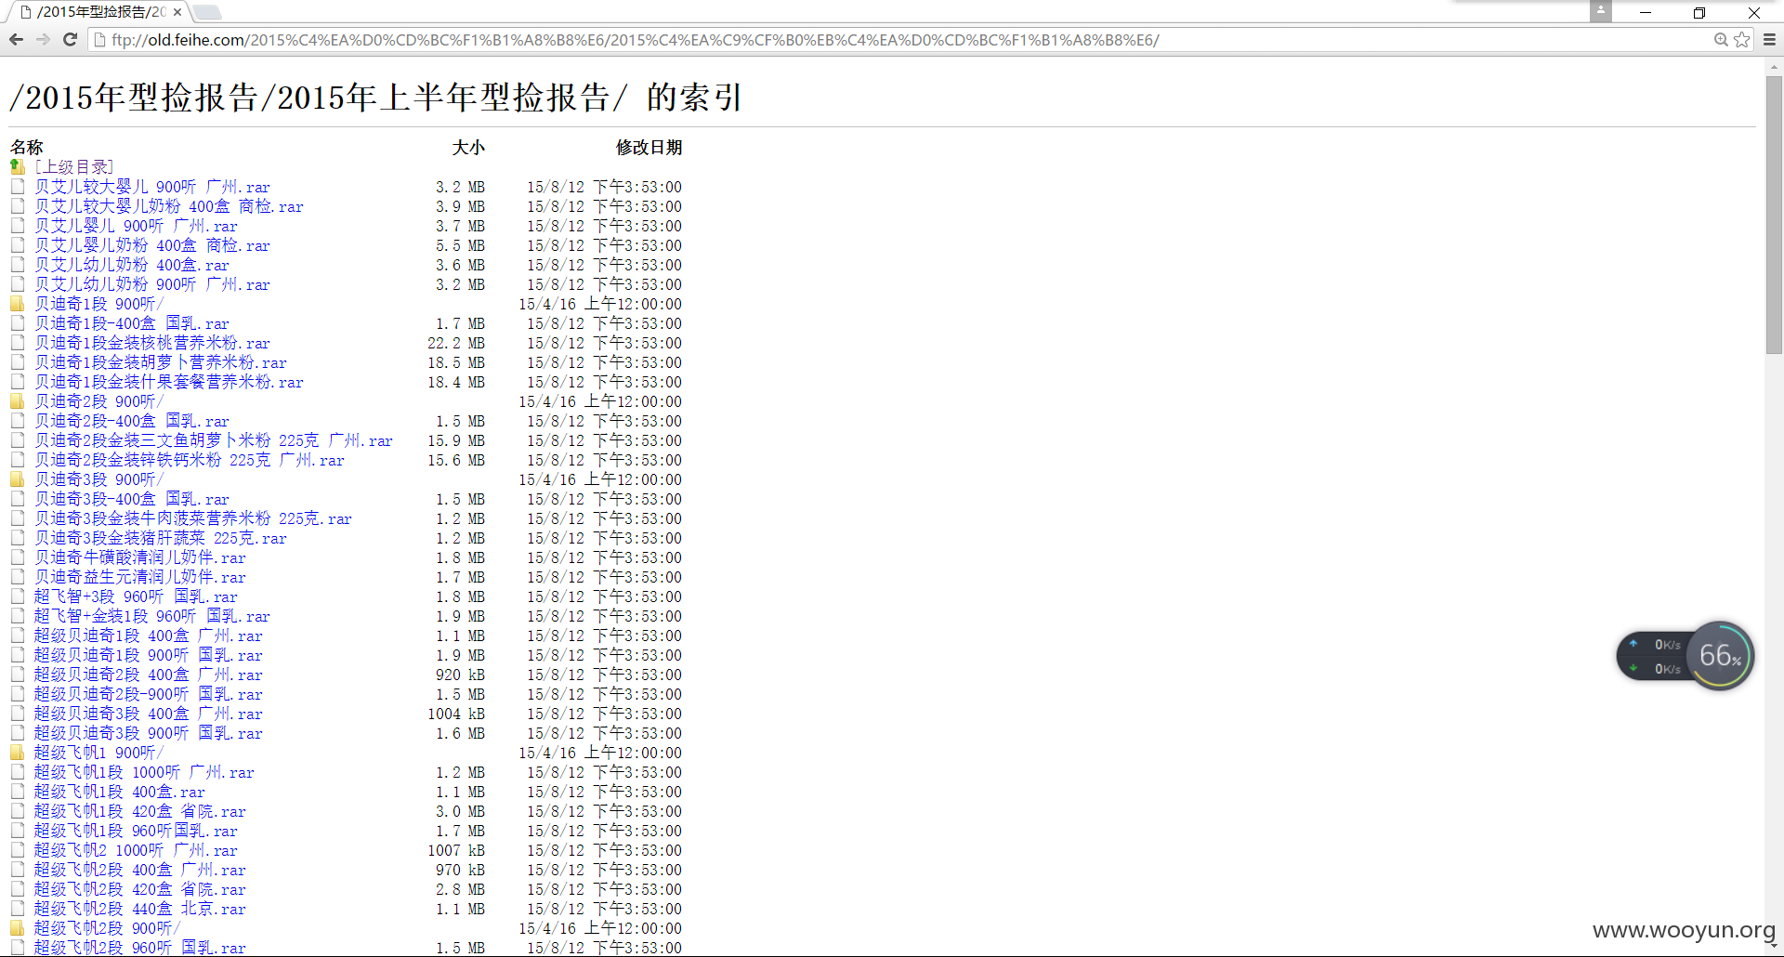Viewport: 1784px width, 957px height.
Task: Download 超级贝迪奇1段 900听 国乳.rar
Action: [149, 655]
